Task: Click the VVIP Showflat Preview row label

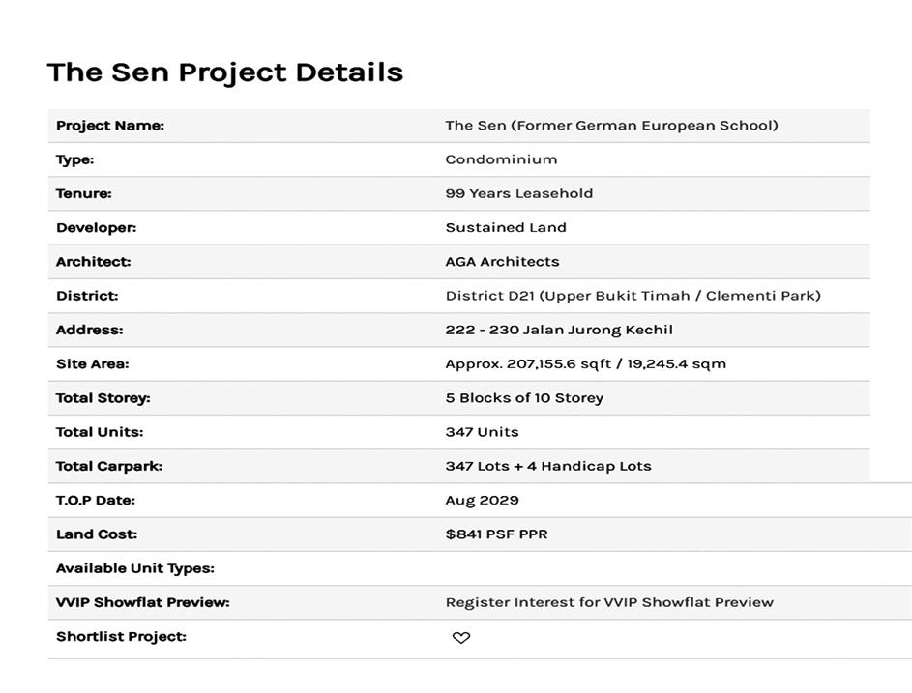Action: (142, 602)
